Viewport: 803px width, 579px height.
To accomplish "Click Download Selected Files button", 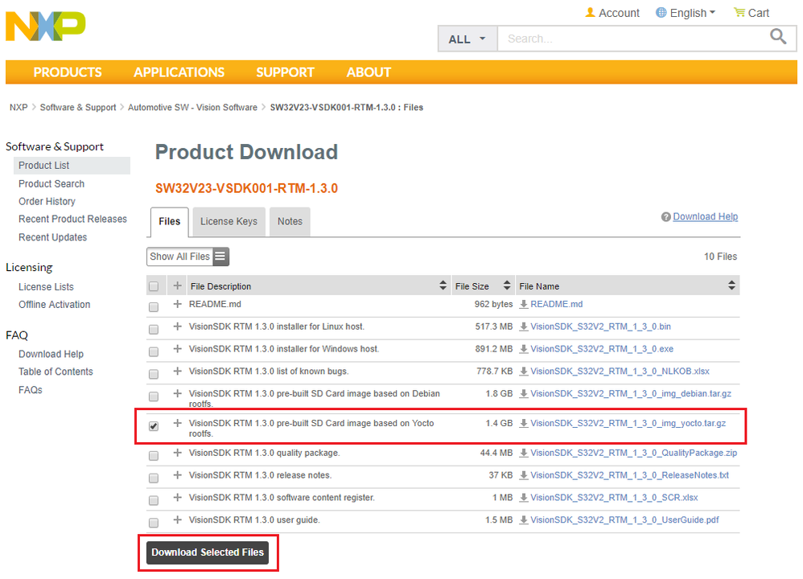I will pos(208,552).
